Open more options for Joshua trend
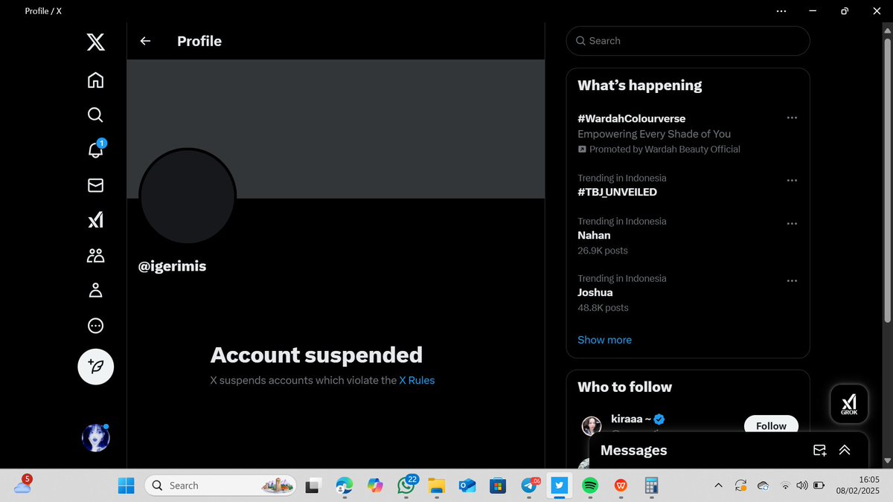The height and width of the screenshot is (502, 893). click(x=792, y=280)
